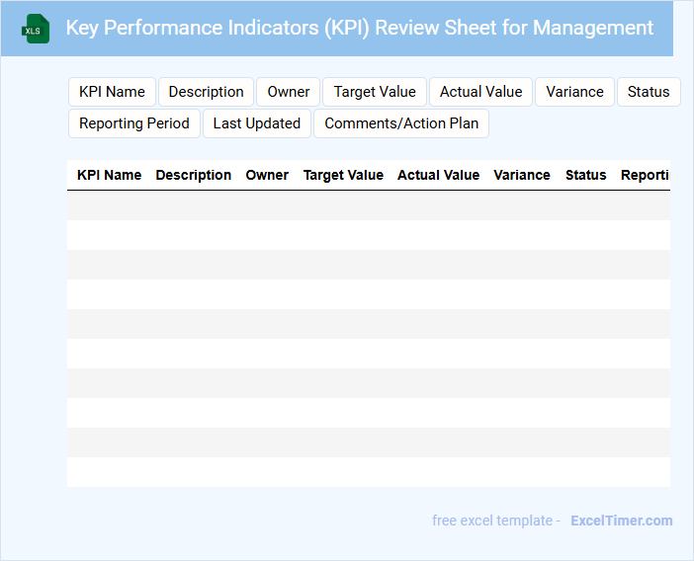Click the Target Value column header

pyautogui.click(x=343, y=175)
